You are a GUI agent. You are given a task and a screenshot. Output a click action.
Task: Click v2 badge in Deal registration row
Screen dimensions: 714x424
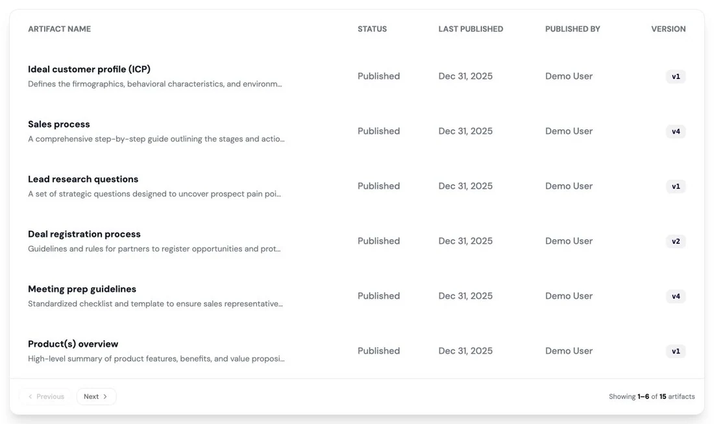pos(676,241)
